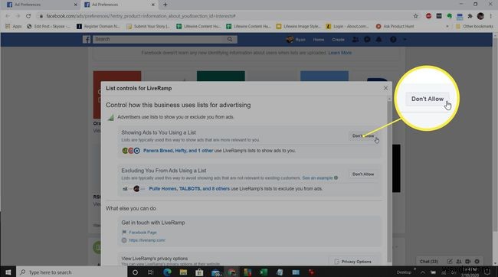This screenshot has height=277, width=498.
Task: Close the first Ad Preferences tab
Action: click(75, 5)
